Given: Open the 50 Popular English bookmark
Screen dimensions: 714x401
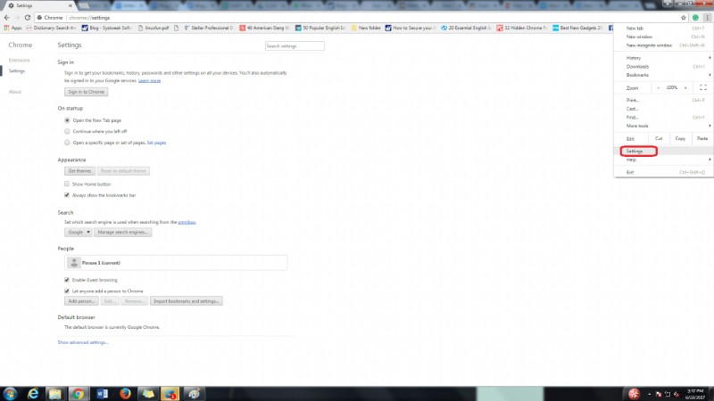Looking at the screenshot, I should [x=320, y=28].
